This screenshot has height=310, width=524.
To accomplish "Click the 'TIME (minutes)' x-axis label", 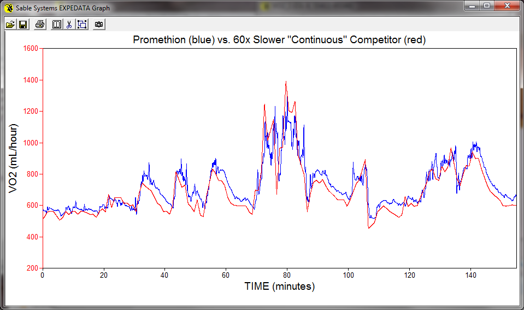I will 280,286.
